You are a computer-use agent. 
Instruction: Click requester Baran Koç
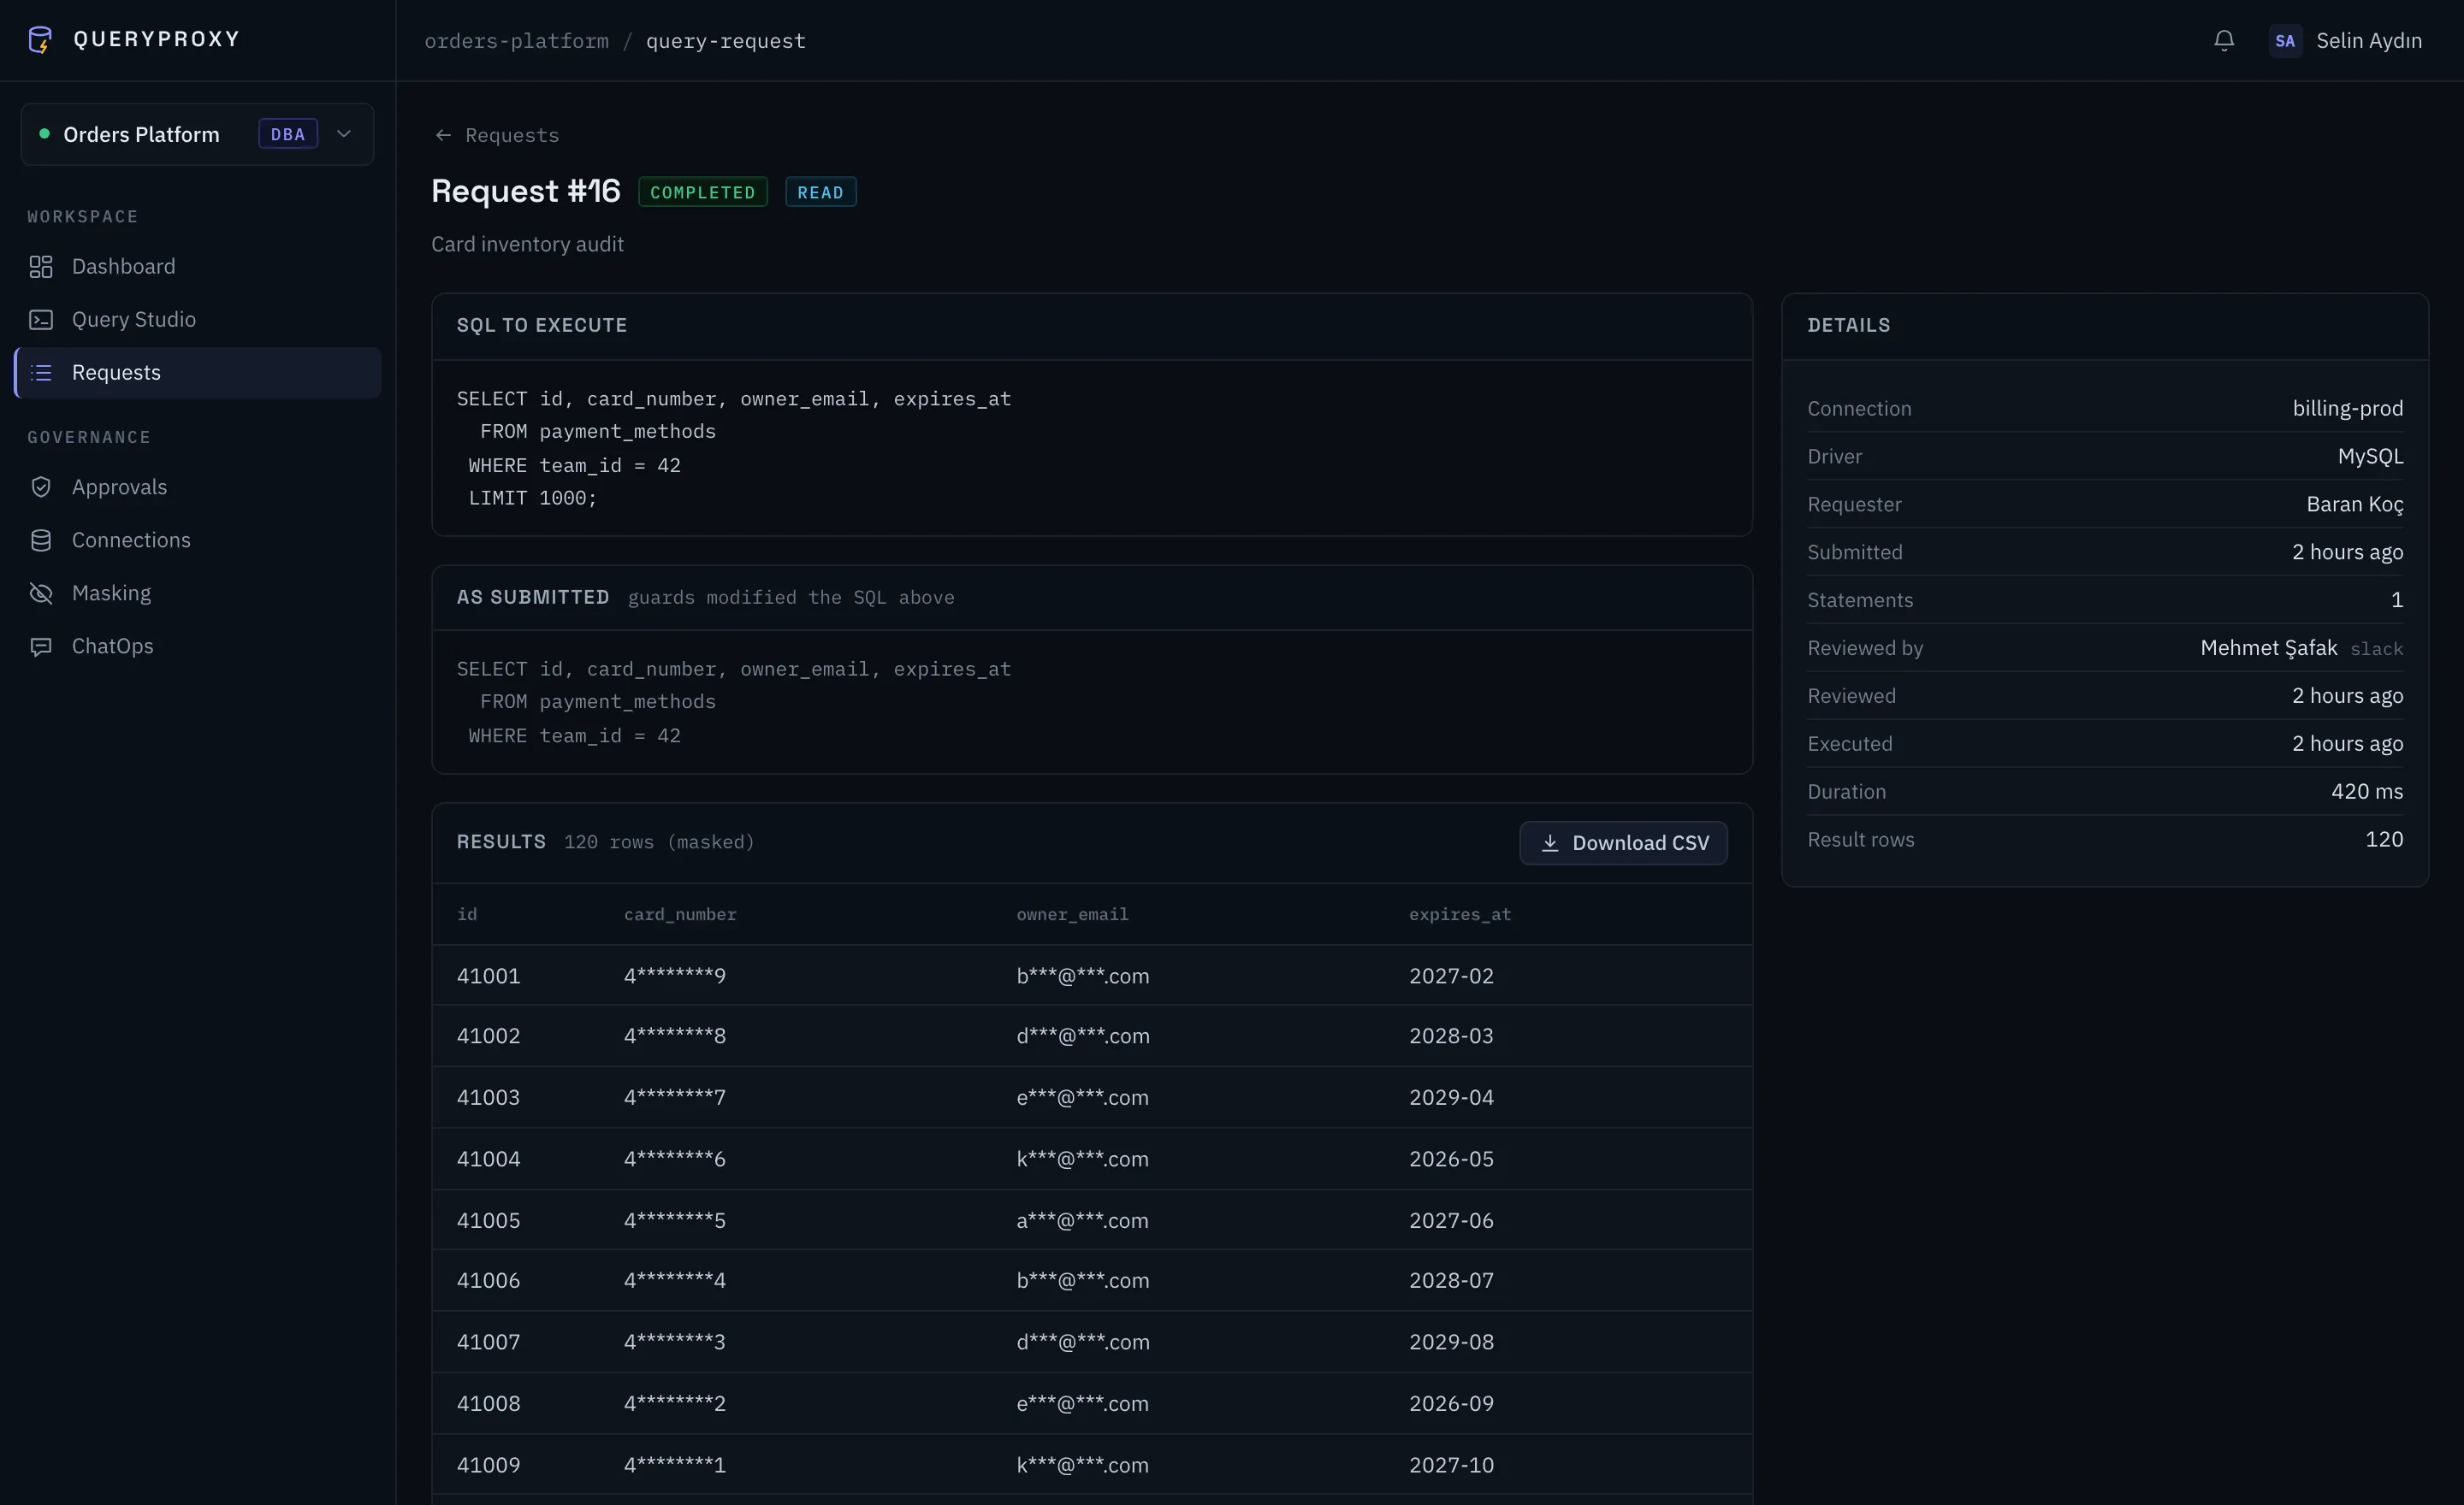(2355, 505)
